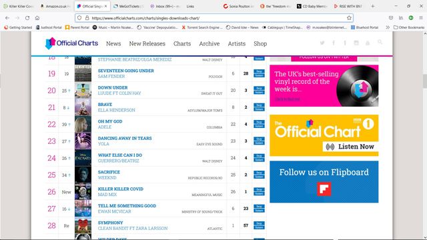The image size is (427, 240).
Task: Open a new browser tab with plus
Action: (x=373, y=6)
